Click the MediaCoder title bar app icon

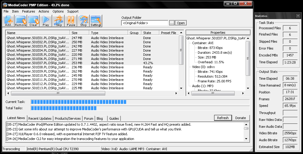pyautogui.click(x=5, y=5)
